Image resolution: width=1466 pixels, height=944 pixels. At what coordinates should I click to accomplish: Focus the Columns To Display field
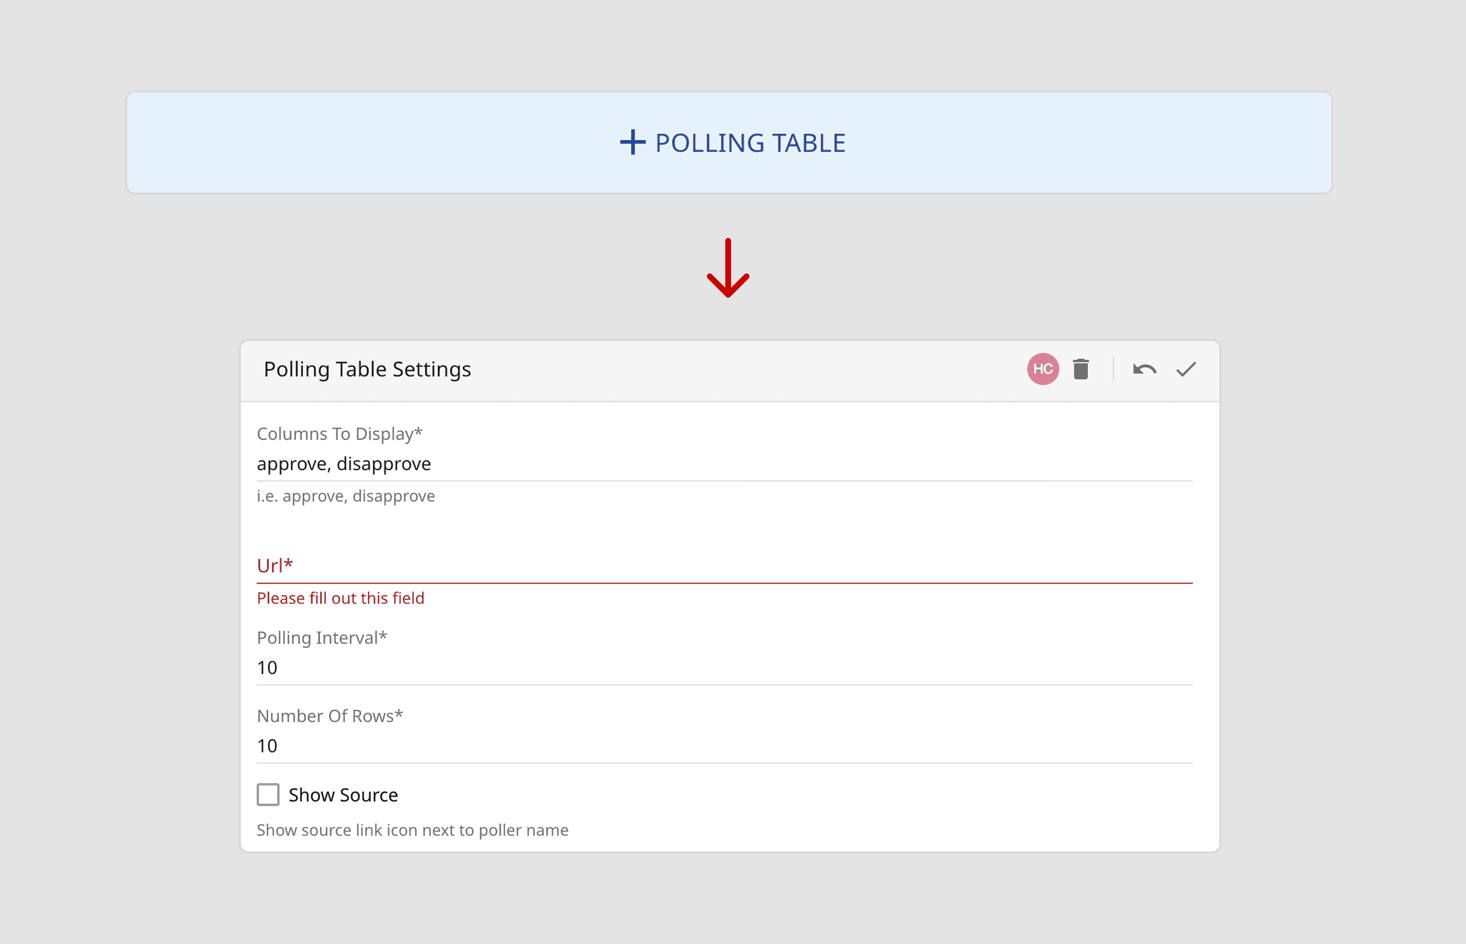click(723, 464)
